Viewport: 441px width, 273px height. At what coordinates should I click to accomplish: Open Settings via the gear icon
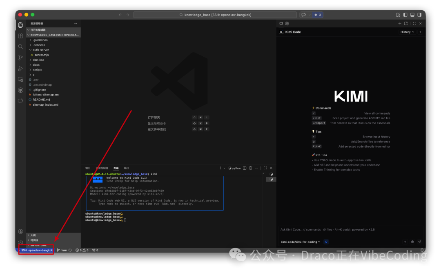(20, 242)
